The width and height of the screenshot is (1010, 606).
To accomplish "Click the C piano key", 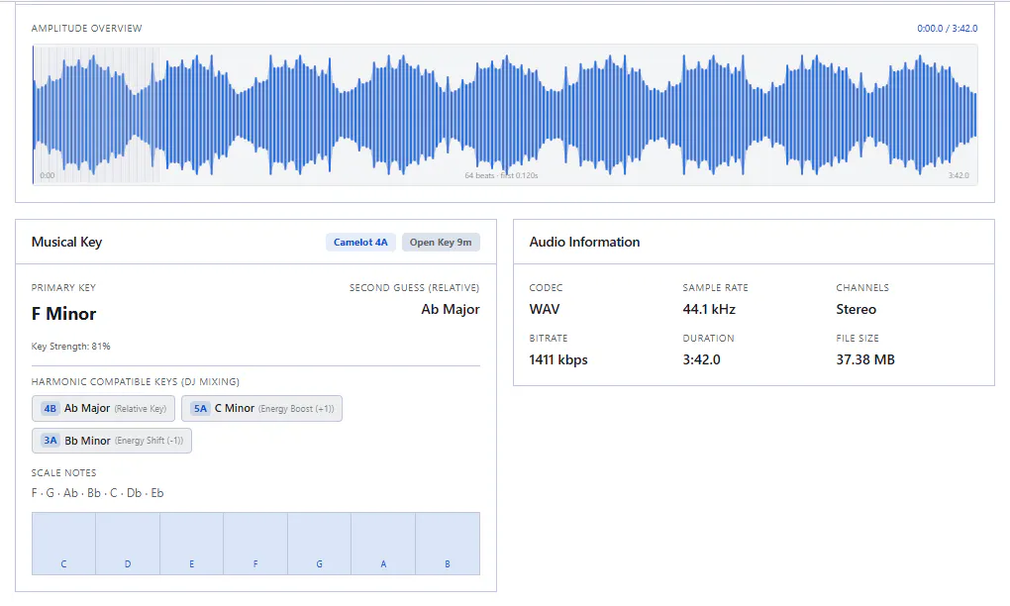I will [x=63, y=544].
